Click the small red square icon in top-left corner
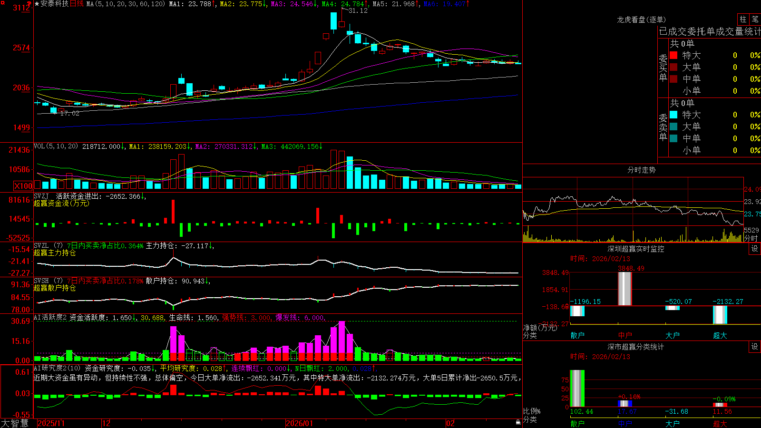Image resolution: width=761 pixels, height=428 pixels. pos(2,2)
